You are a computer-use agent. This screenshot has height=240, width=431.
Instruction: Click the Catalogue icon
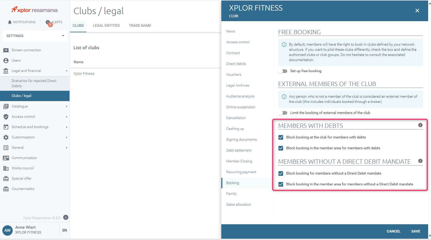coord(6,106)
